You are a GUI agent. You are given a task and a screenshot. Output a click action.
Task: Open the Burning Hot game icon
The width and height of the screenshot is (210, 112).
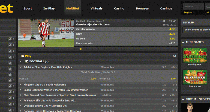coord(194,55)
